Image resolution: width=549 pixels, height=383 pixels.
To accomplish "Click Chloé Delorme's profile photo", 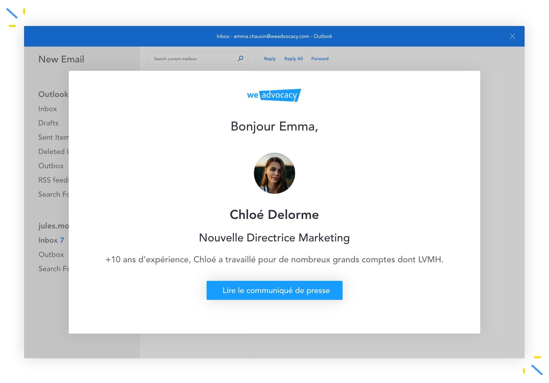I will click(274, 173).
